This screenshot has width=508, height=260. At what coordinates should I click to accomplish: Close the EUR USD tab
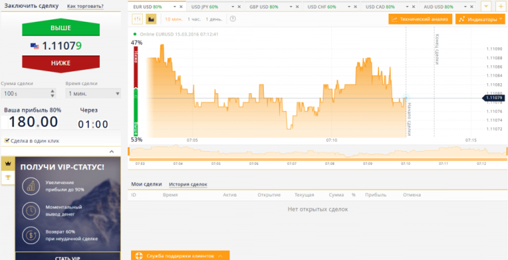pos(181,7)
